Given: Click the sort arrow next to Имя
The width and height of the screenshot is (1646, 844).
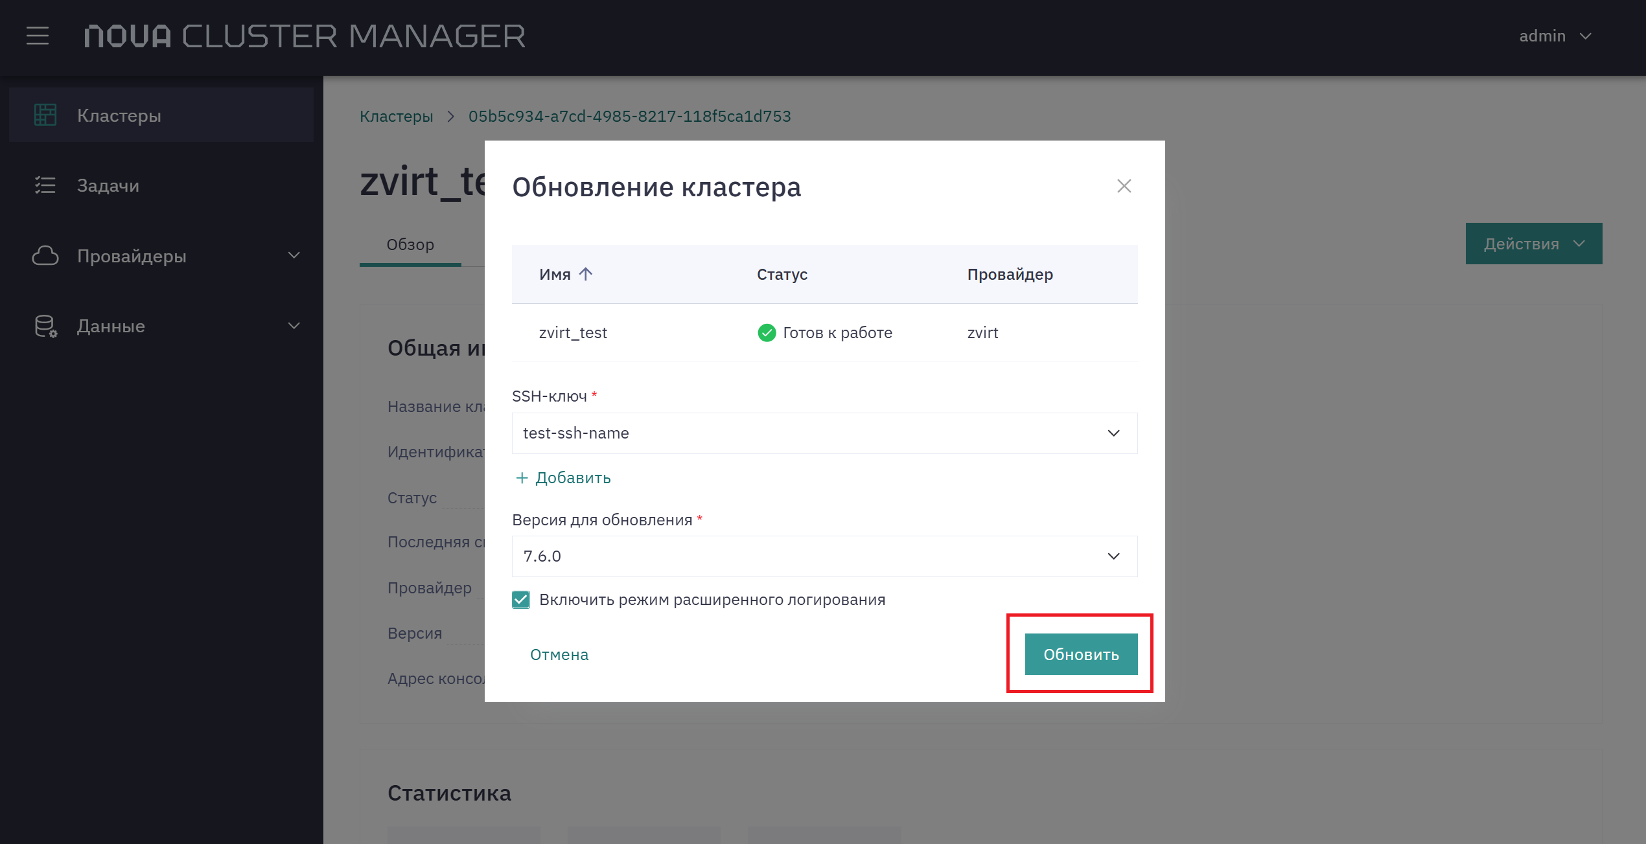Looking at the screenshot, I should pyautogui.click(x=586, y=274).
